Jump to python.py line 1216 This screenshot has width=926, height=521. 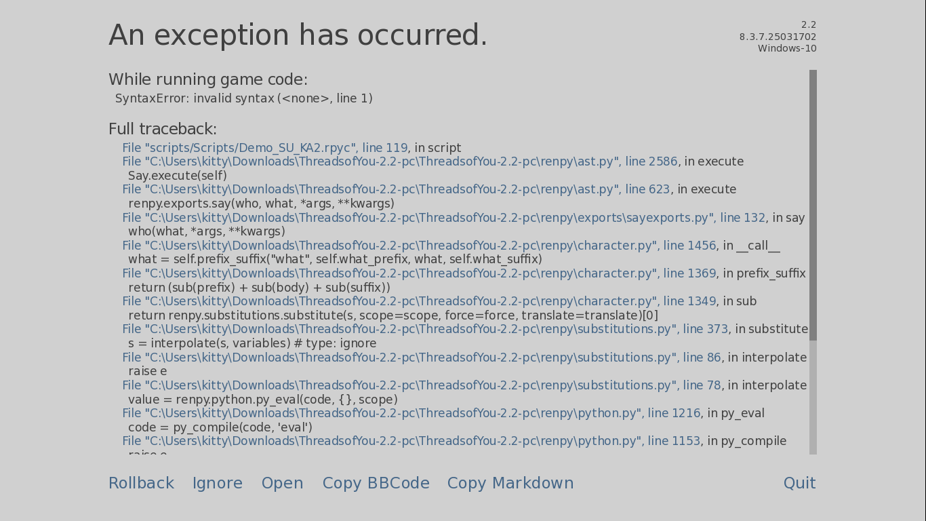click(x=411, y=413)
